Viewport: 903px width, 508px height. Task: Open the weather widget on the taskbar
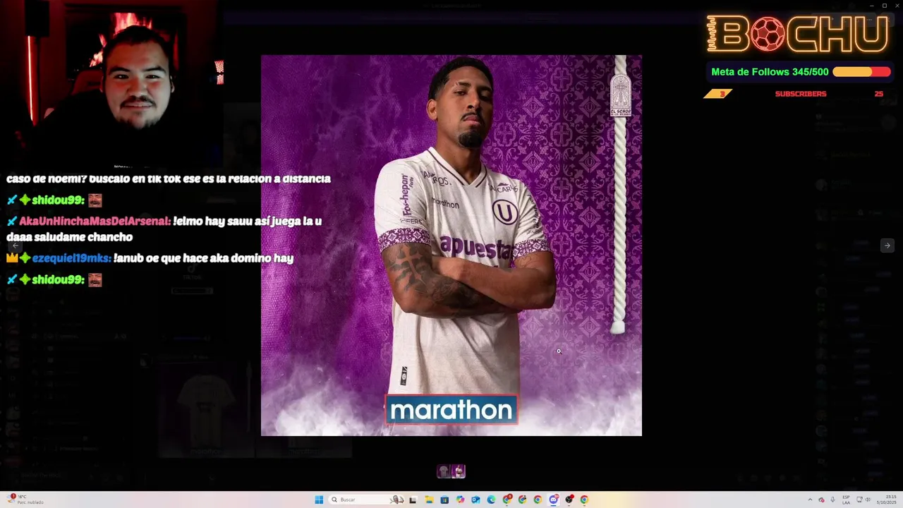(x=26, y=500)
